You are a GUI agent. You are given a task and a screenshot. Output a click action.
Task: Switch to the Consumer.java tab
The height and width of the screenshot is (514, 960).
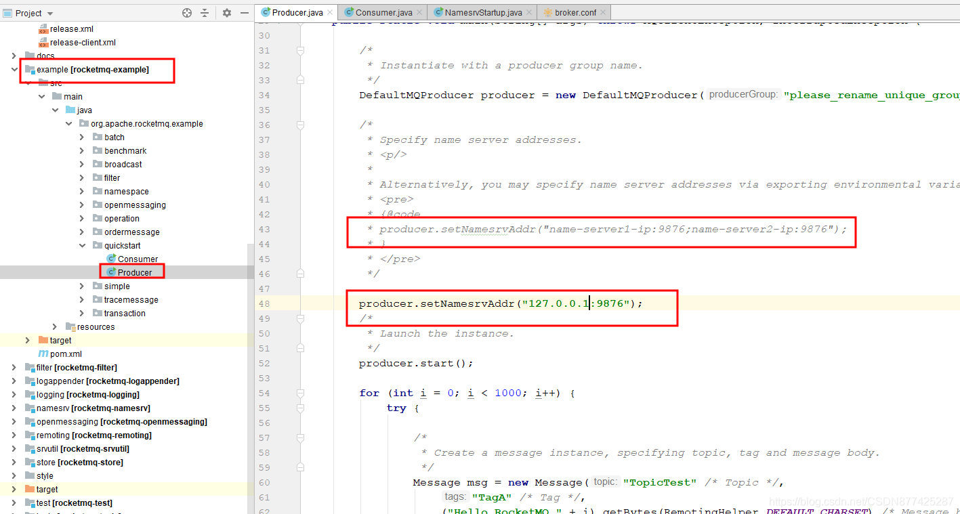[x=383, y=12]
